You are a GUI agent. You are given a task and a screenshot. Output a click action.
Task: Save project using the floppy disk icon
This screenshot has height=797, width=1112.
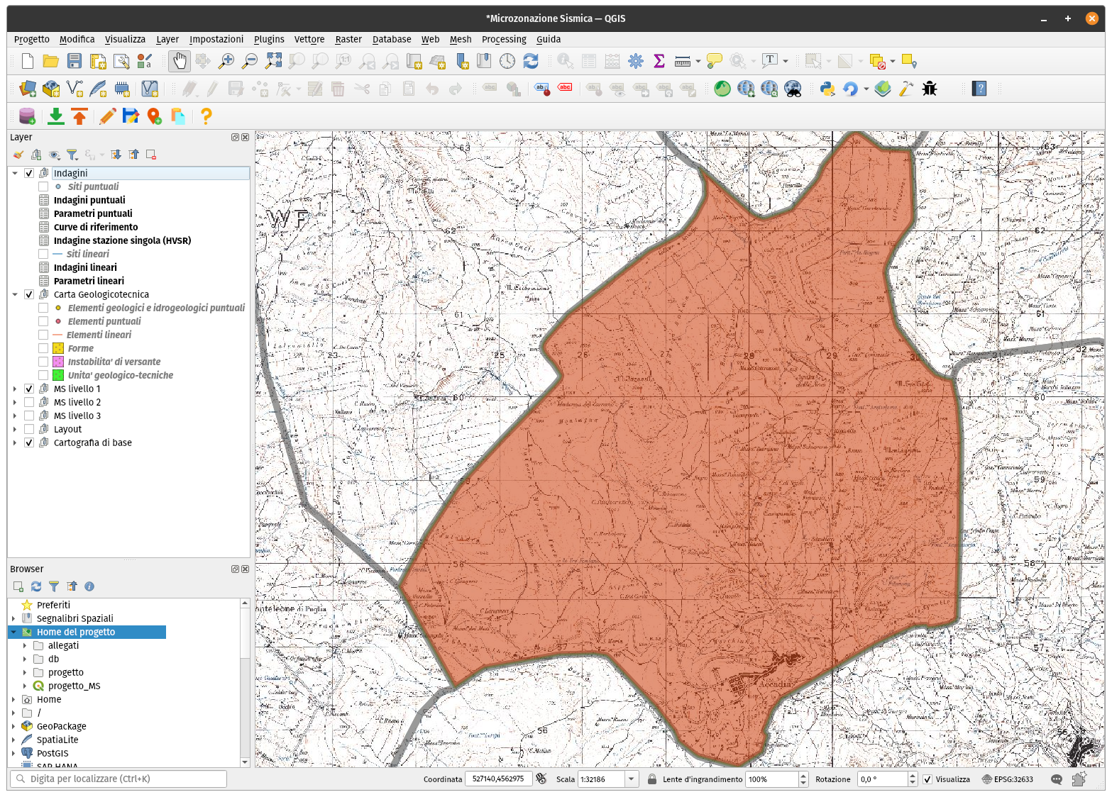(74, 62)
